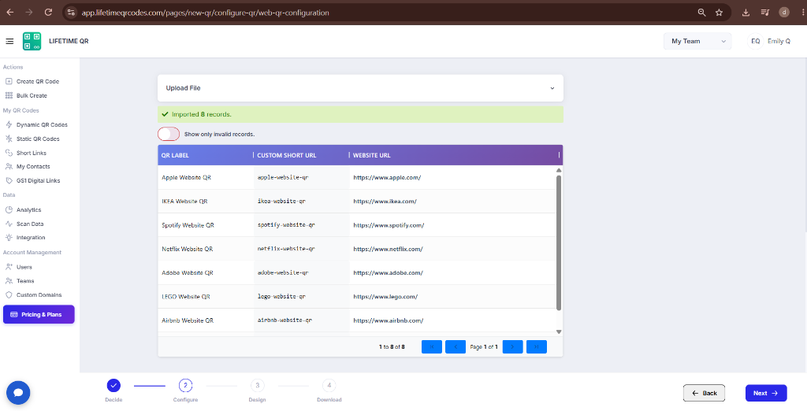Click the ikea-website-qr short URL cell
This screenshot has width=807, height=411.
click(302, 201)
